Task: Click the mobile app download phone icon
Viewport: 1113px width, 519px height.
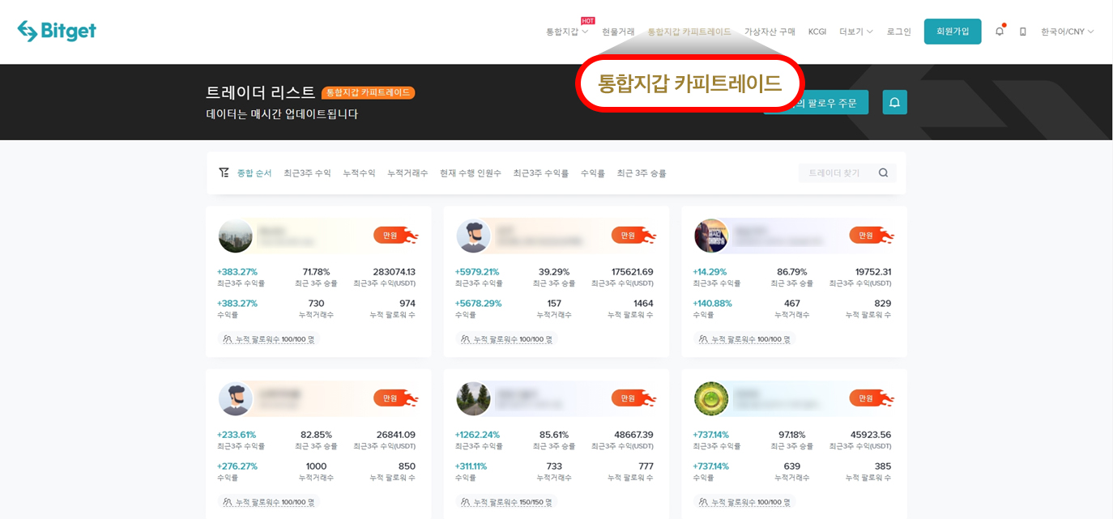Action: (1023, 32)
